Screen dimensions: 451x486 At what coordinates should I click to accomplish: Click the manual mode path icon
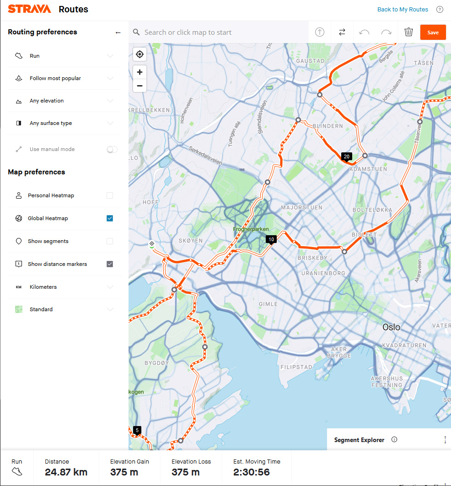[19, 149]
